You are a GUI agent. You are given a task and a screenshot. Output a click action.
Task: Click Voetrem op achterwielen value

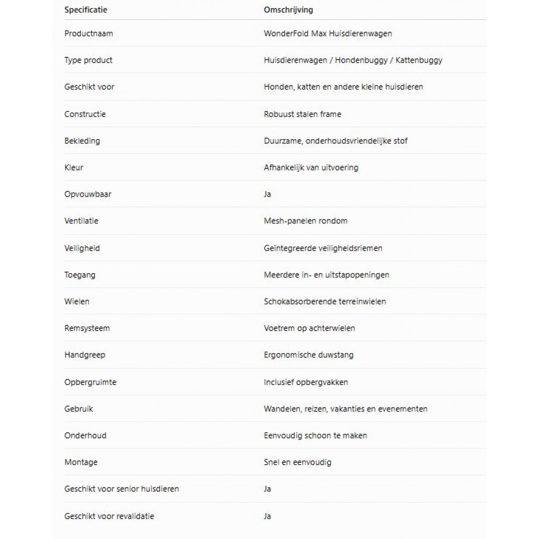[309, 328]
